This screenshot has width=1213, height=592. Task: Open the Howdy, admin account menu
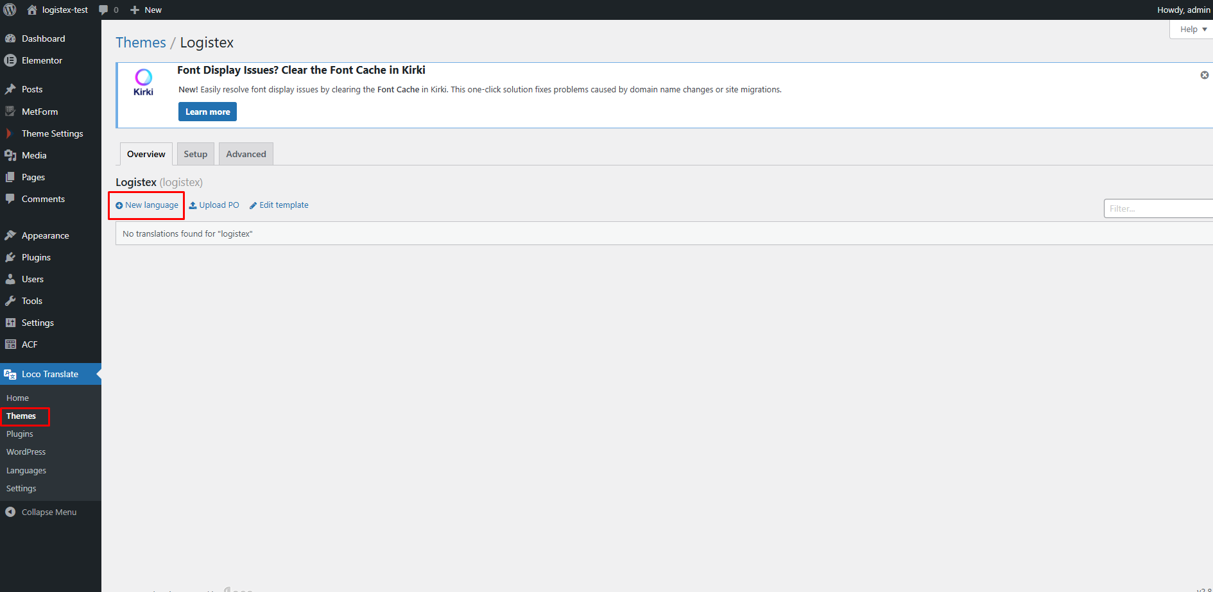click(1183, 10)
